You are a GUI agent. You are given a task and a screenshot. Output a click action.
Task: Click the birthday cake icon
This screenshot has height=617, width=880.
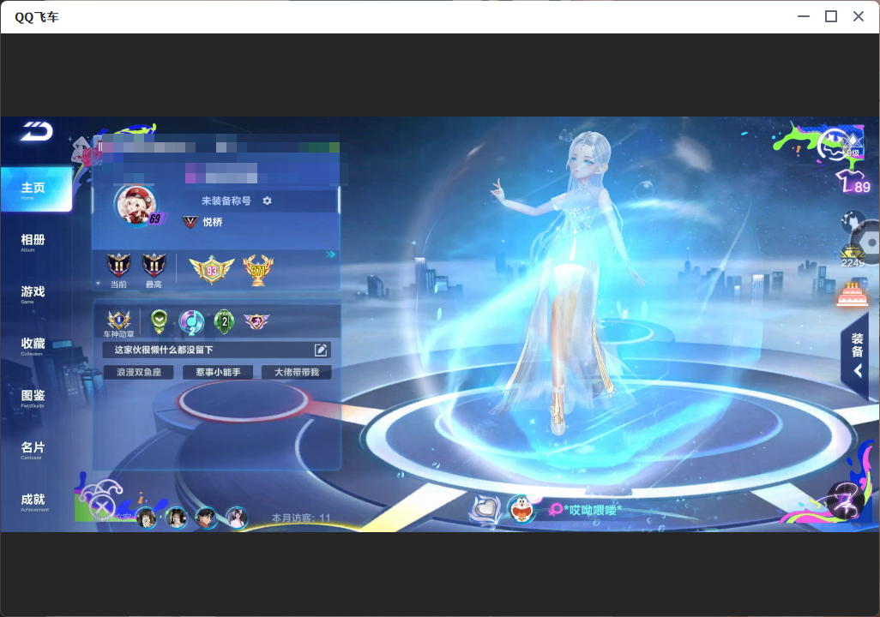pos(852,295)
